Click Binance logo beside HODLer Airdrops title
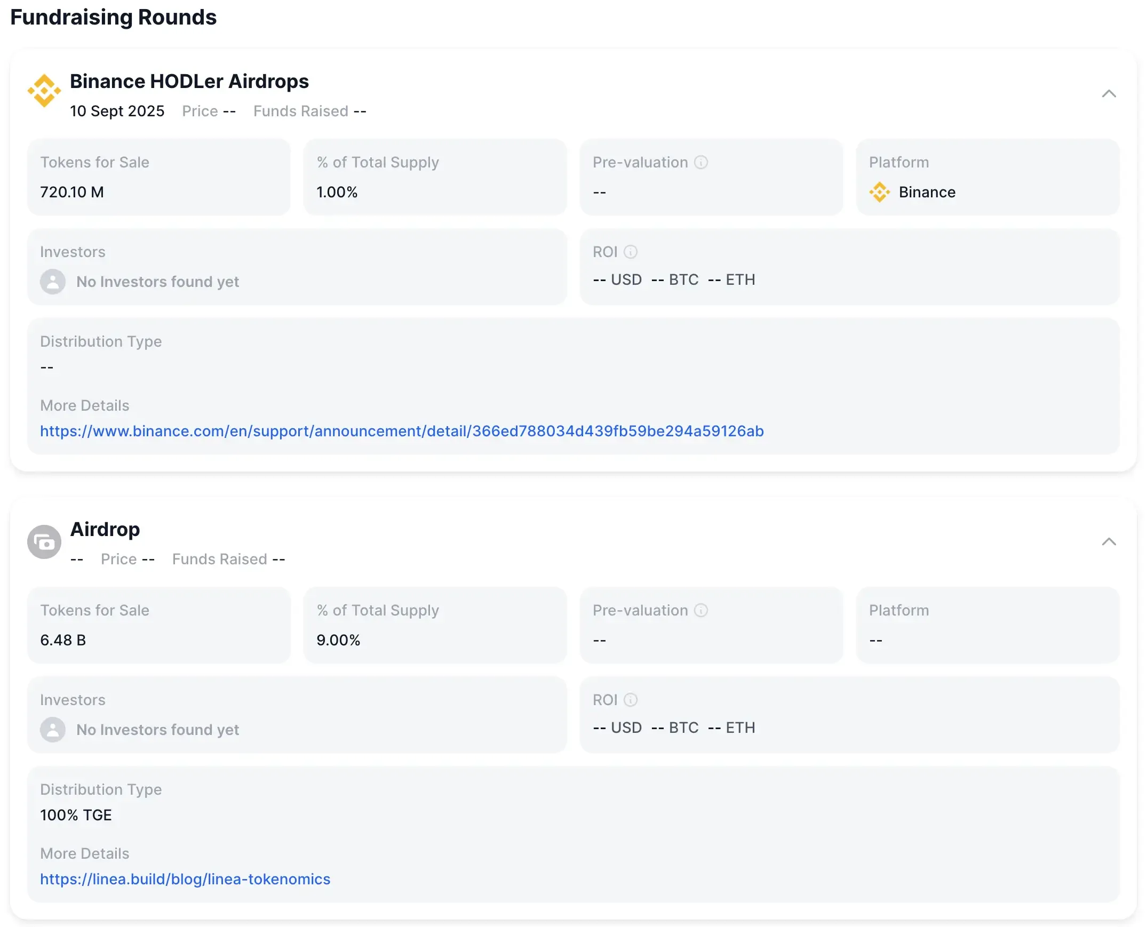 click(44, 91)
